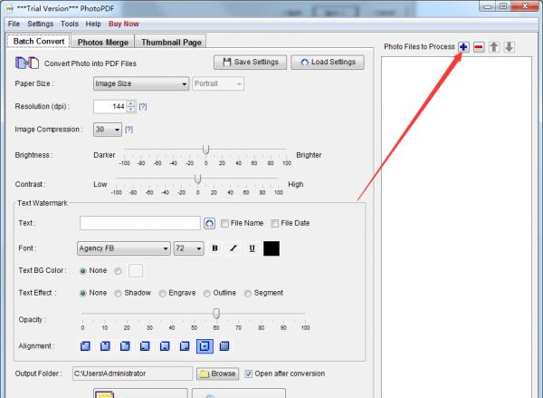Select None for Text BG Color
The image size is (543, 398).
[x=82, y=271]
